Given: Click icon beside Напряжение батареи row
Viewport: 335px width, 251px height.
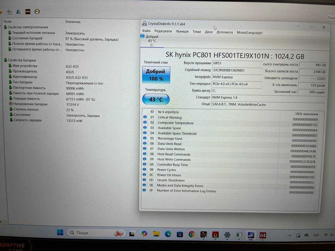Looking at the screenshot, I should click(x=11, y=104).
